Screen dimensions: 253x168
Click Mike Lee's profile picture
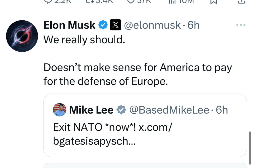coord(60,110)
